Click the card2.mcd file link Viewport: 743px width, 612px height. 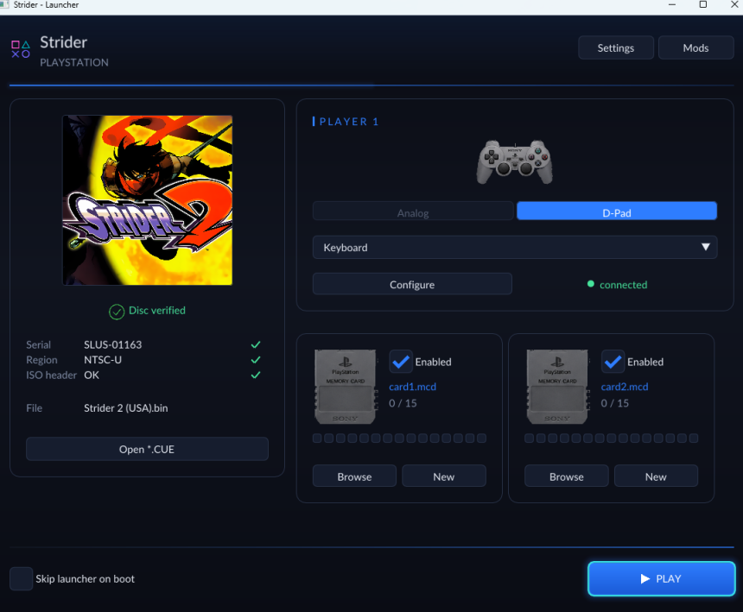pyautogui.click(x=624, y=387)
